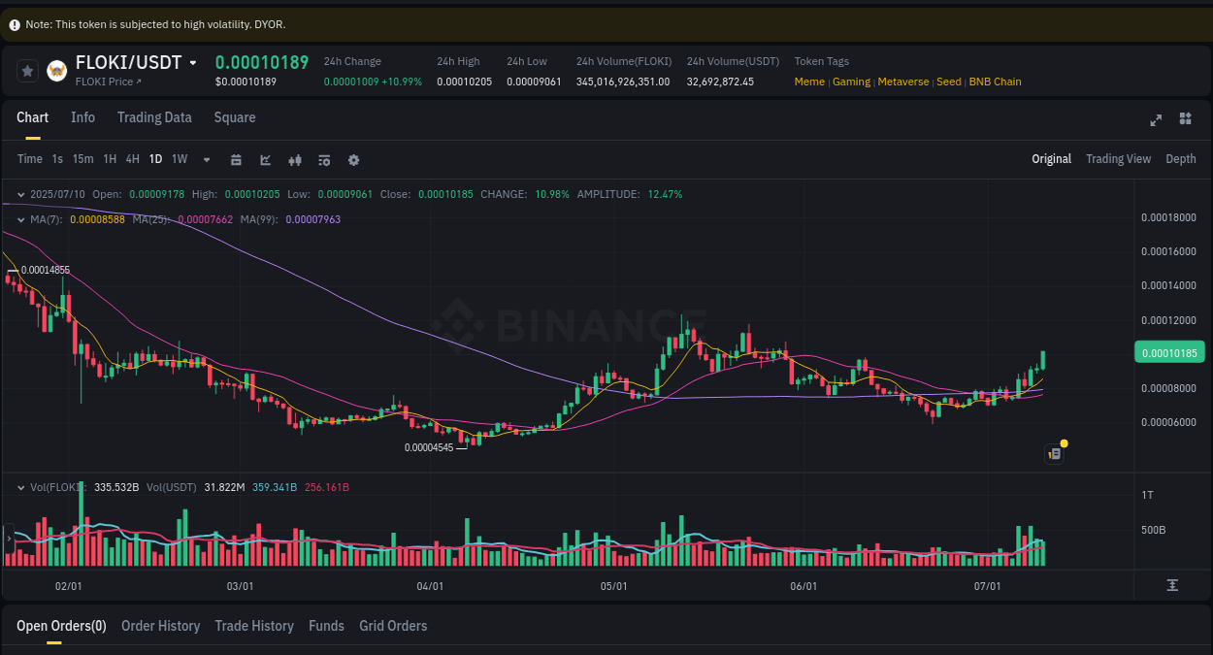Collapse the Vol(FLOKI) indicator chevron
The image size is (1213, 655).
click(x=19, y=486)
